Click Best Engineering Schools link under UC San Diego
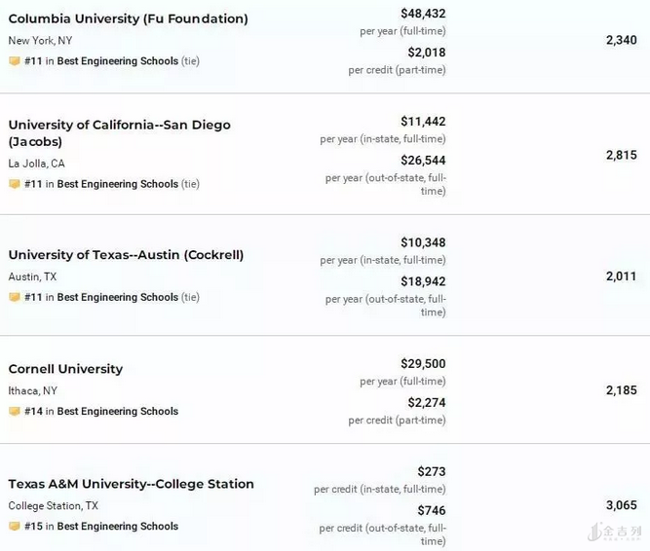Viewport: 650px width, 551px height. click(x=117, y=184)
